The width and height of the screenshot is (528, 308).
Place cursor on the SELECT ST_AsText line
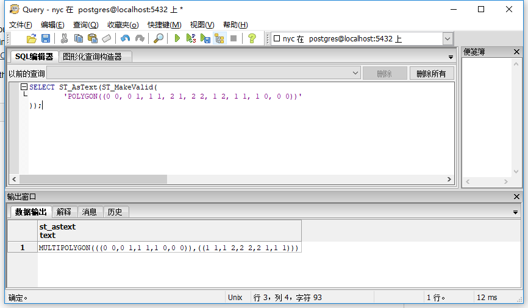(93, 87)
